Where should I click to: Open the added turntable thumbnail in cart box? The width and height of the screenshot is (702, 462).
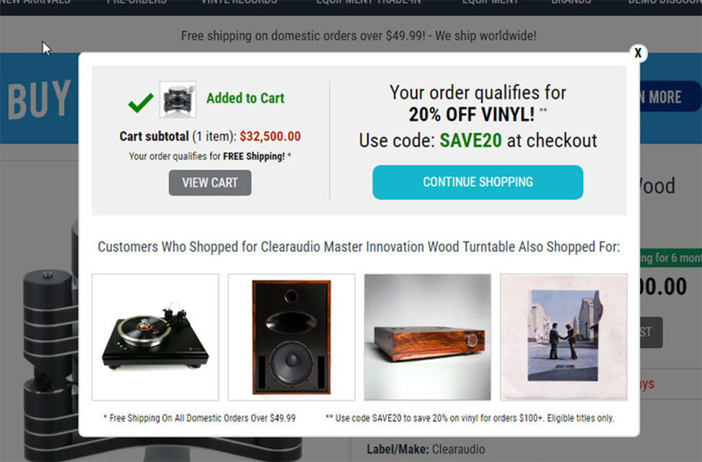point(177,99)
